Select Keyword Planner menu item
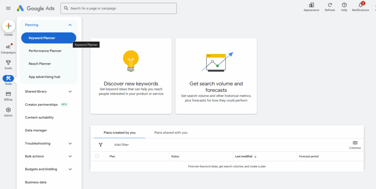This screenshot has height=189, width=376. tap(49, 38)
